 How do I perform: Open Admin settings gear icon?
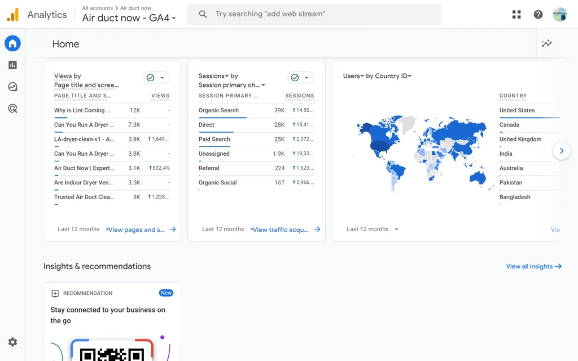(12, 342)
